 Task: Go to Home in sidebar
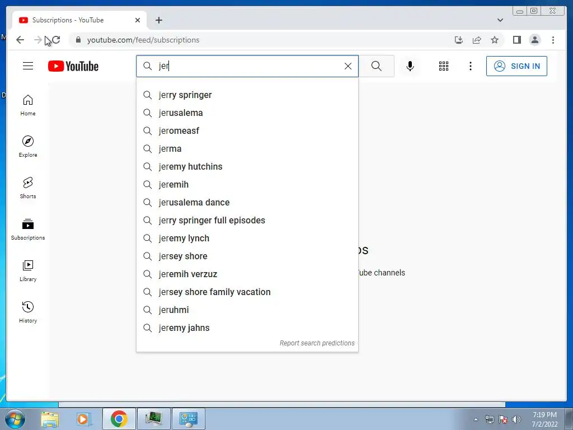click(28, 105)
